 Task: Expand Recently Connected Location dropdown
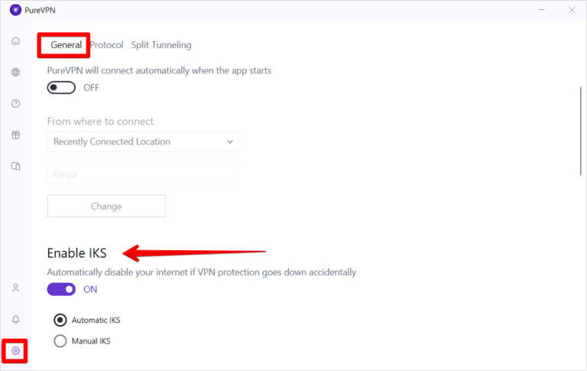pos(143,142)
